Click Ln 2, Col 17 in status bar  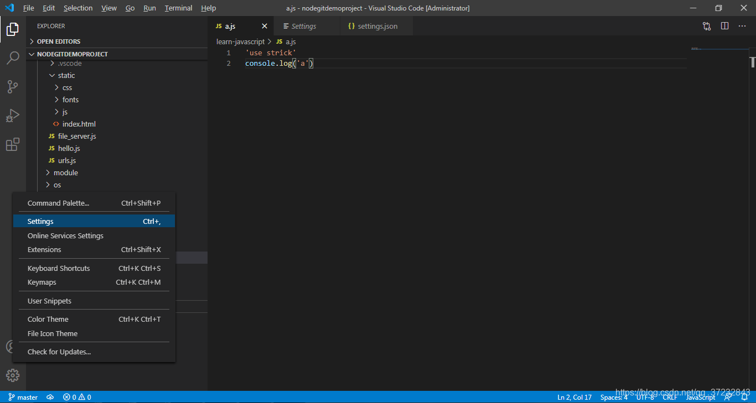pyautogui.click(x=574, y=397)
